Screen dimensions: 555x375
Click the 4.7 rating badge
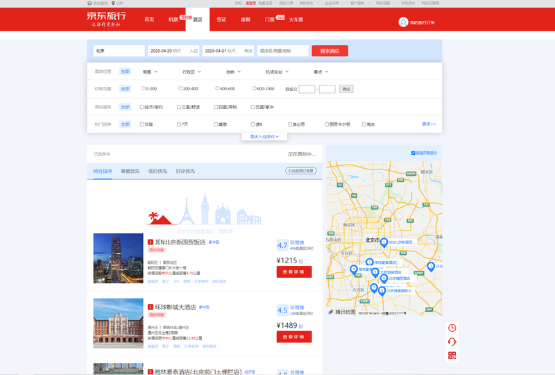[x=282, y=245]
